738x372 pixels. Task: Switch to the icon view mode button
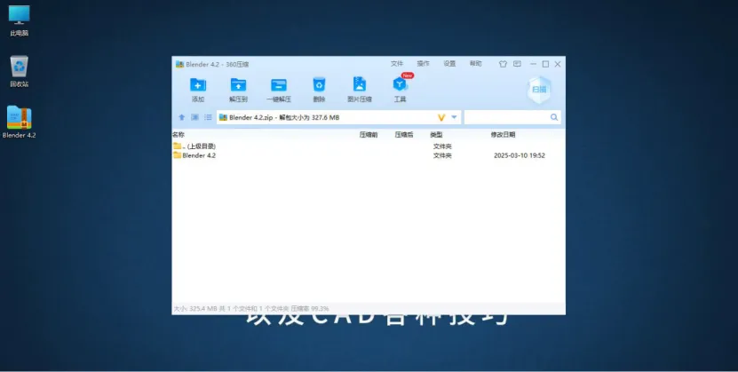pyautogui.click(x=194, y=117)
